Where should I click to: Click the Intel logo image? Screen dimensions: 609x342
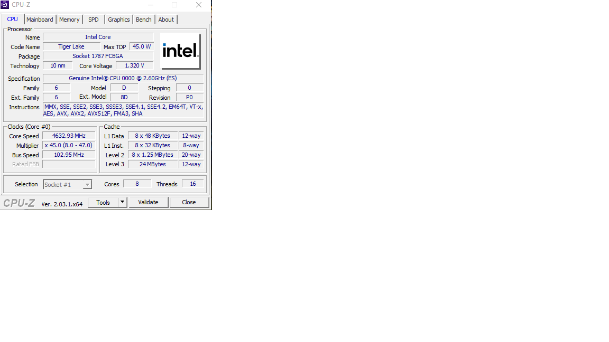click(181, 51)
